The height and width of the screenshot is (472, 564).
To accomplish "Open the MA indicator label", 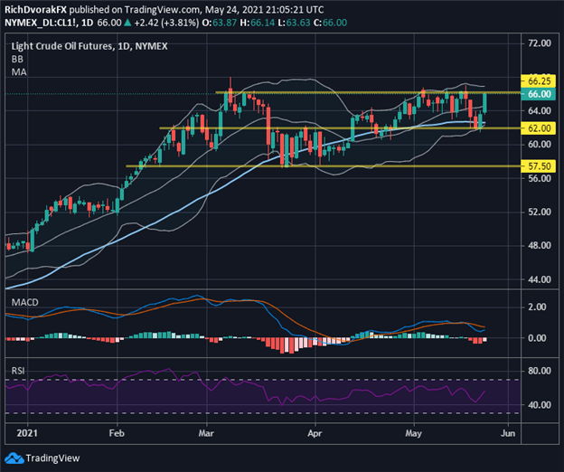I will coord(19,72).
